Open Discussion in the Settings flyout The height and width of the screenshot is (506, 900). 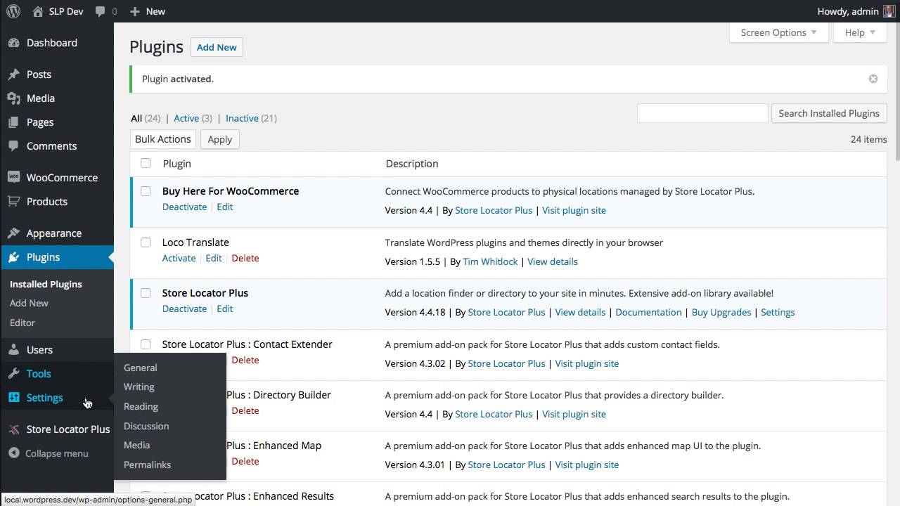(146, 426)
